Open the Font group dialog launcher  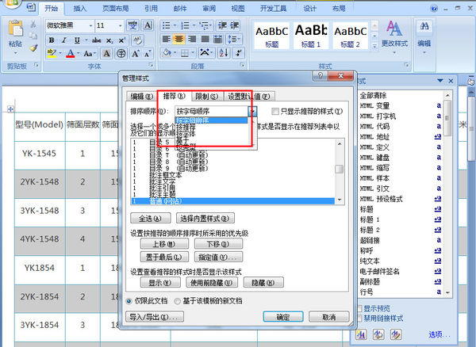151,65
